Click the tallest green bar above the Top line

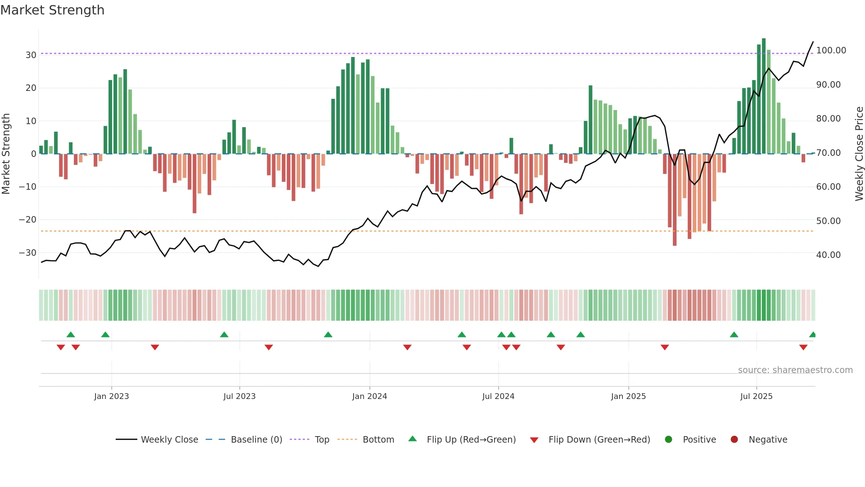pyautogui.click(x=764, y=96)
